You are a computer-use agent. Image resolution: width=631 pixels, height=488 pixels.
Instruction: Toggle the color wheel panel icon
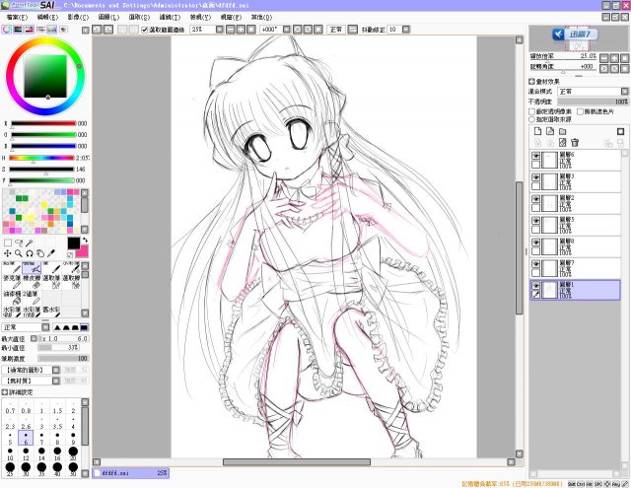coord(7,30)
